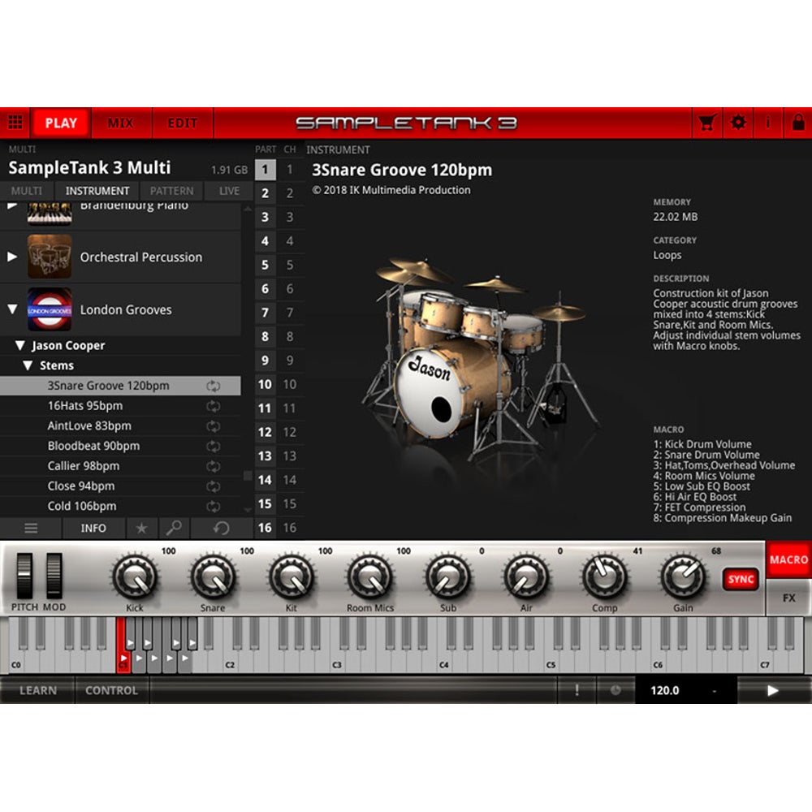Open the INSTRUMENT browser tab
812x812 pixels.
97,191
